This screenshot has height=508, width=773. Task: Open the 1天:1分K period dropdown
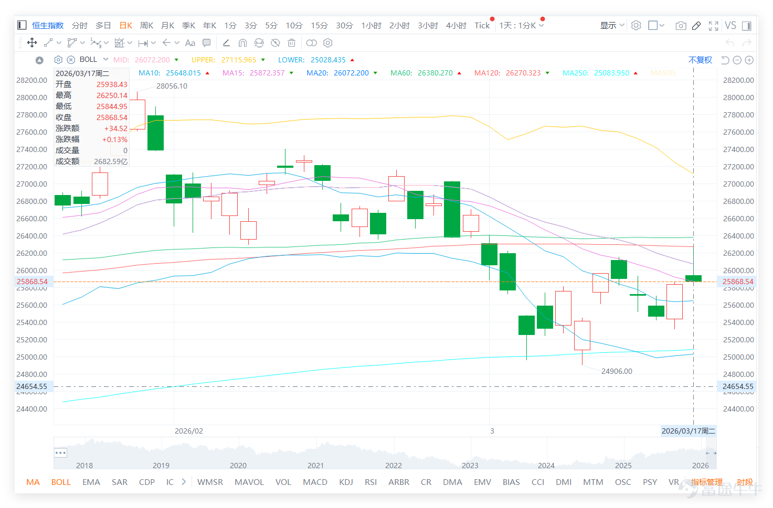click(522, 26)
